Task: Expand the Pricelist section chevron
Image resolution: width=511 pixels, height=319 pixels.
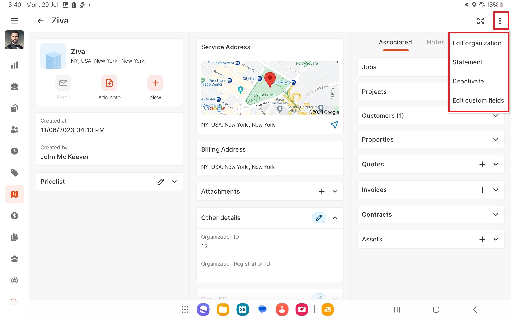Action: (x=174, y=182)
